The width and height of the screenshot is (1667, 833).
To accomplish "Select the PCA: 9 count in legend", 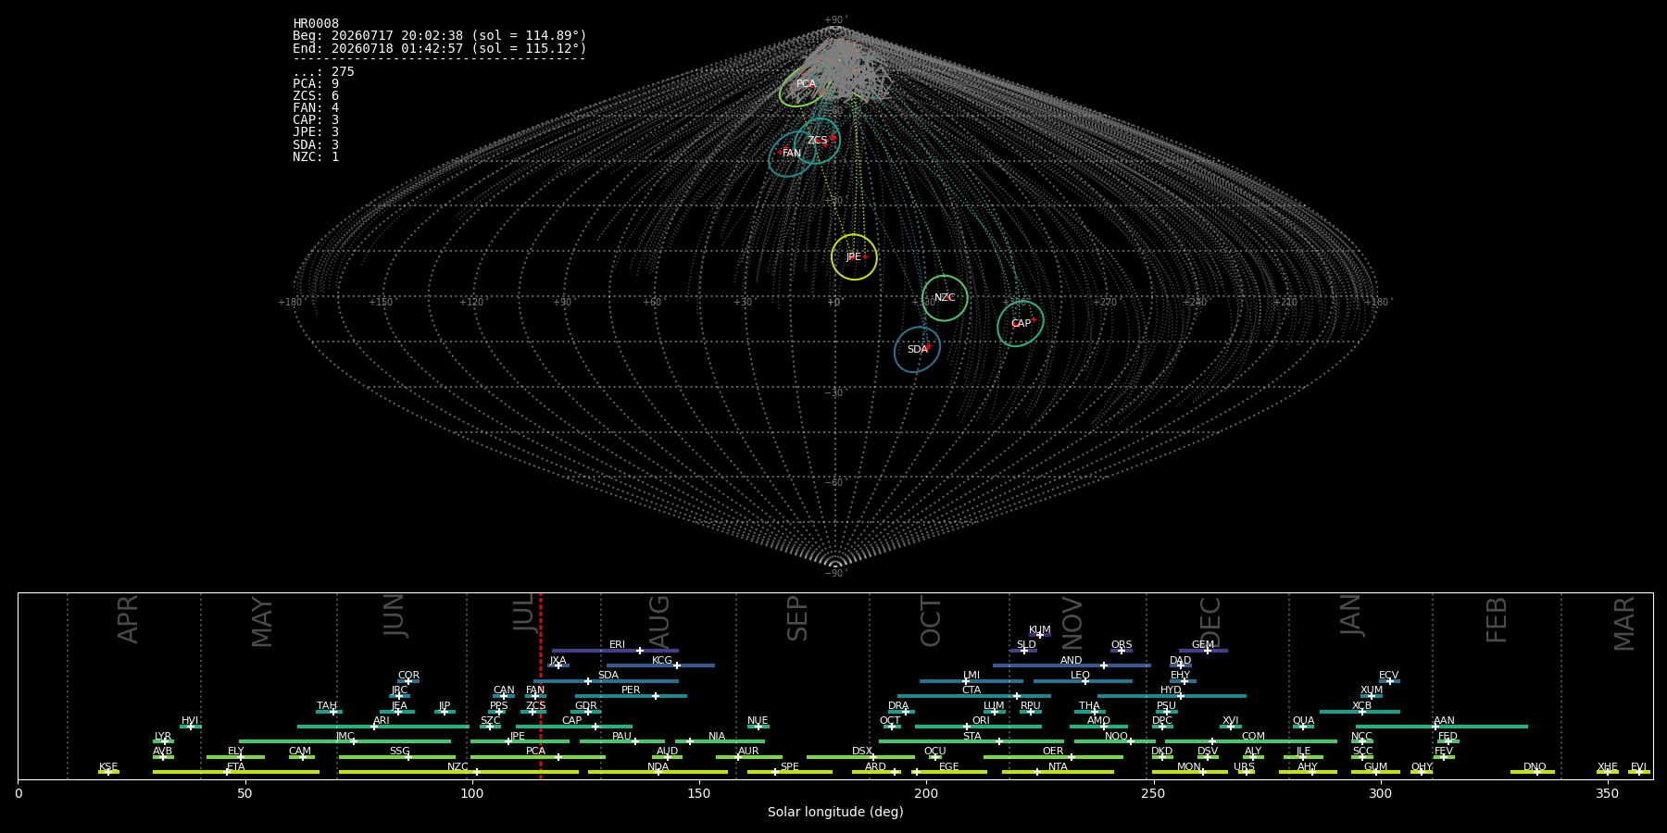I will coord(316,83).
